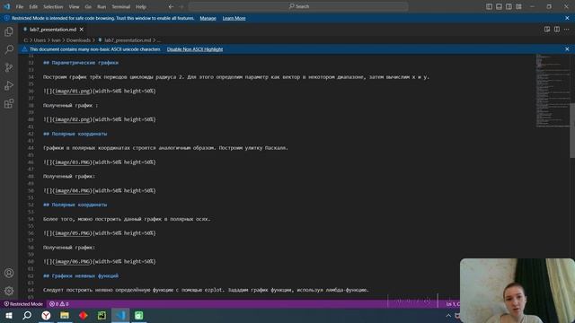
Task: Open the Extensions view
Action: pyautogui.click(x=9, y=104)
